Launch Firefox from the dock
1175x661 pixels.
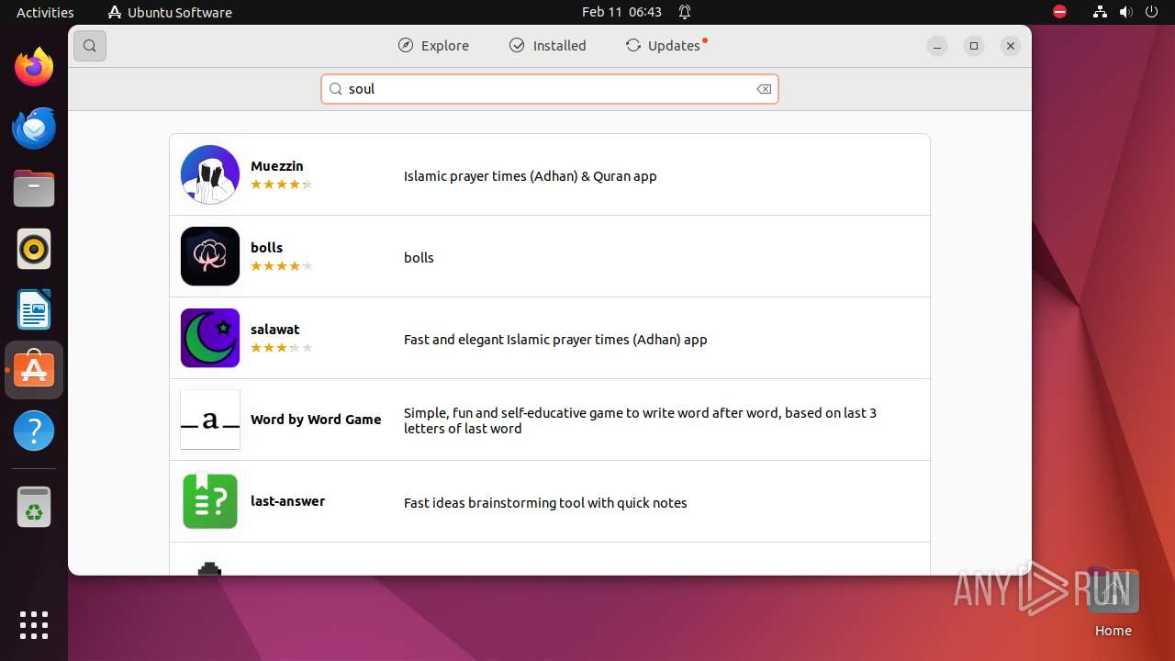[x=34, y=67]
